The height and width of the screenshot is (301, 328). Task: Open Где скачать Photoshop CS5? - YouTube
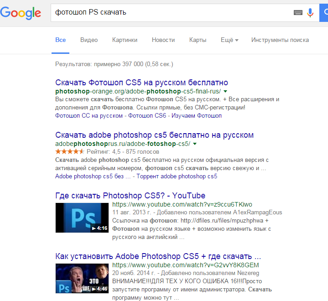click(x=130, y=196)
